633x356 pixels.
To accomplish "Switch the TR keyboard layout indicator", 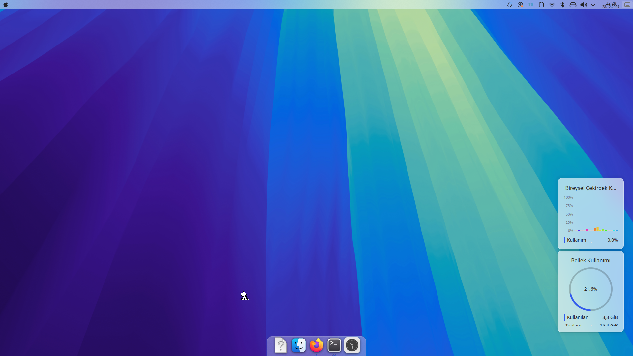I will (x=531, y=5).
